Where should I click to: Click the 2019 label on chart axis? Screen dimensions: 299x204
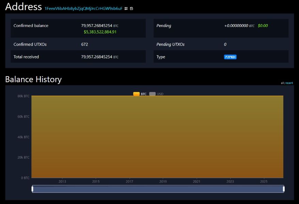(x=163, y=182)
